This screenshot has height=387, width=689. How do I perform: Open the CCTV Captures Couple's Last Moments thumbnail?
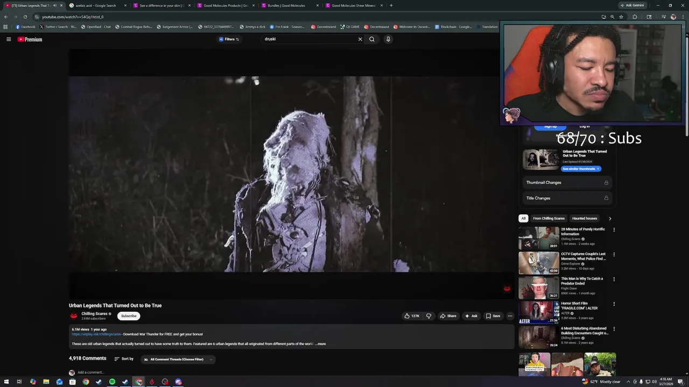[539, 263]
